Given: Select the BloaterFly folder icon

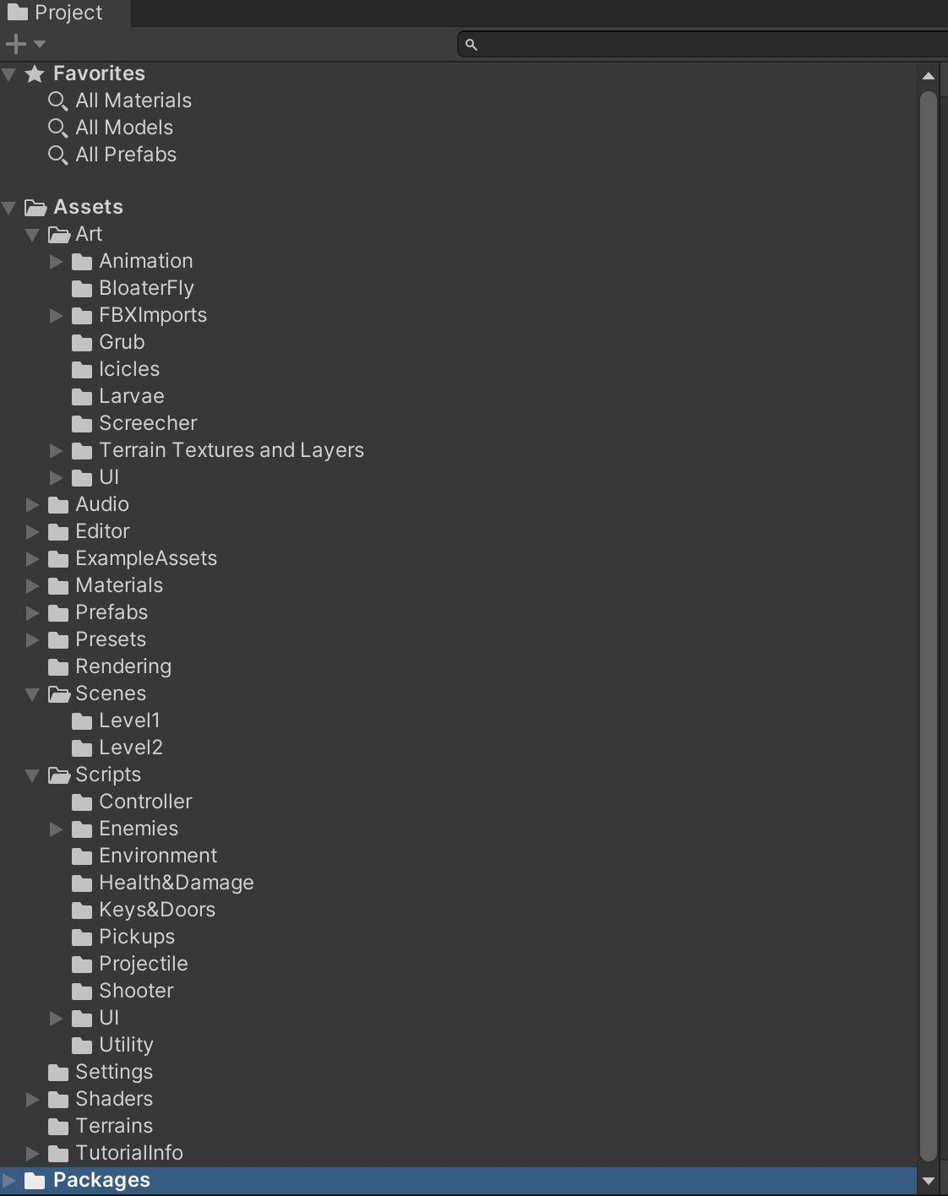Looking at the screenshot, I should click(x=82, y=289).
